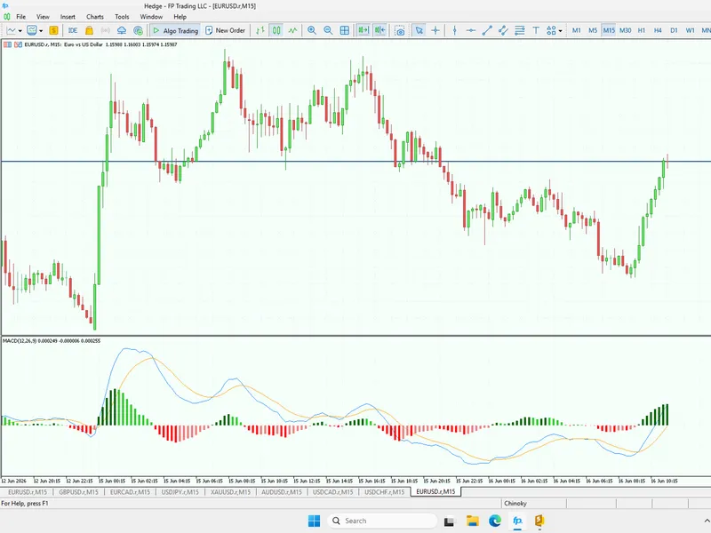
Task: Switch to the EURCAD.r,M15 chart tab
Action: (x=130, y=492)
